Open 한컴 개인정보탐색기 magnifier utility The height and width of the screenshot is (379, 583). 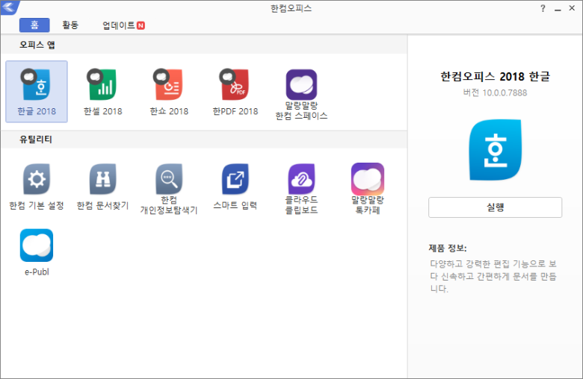(x=169, y=189)
